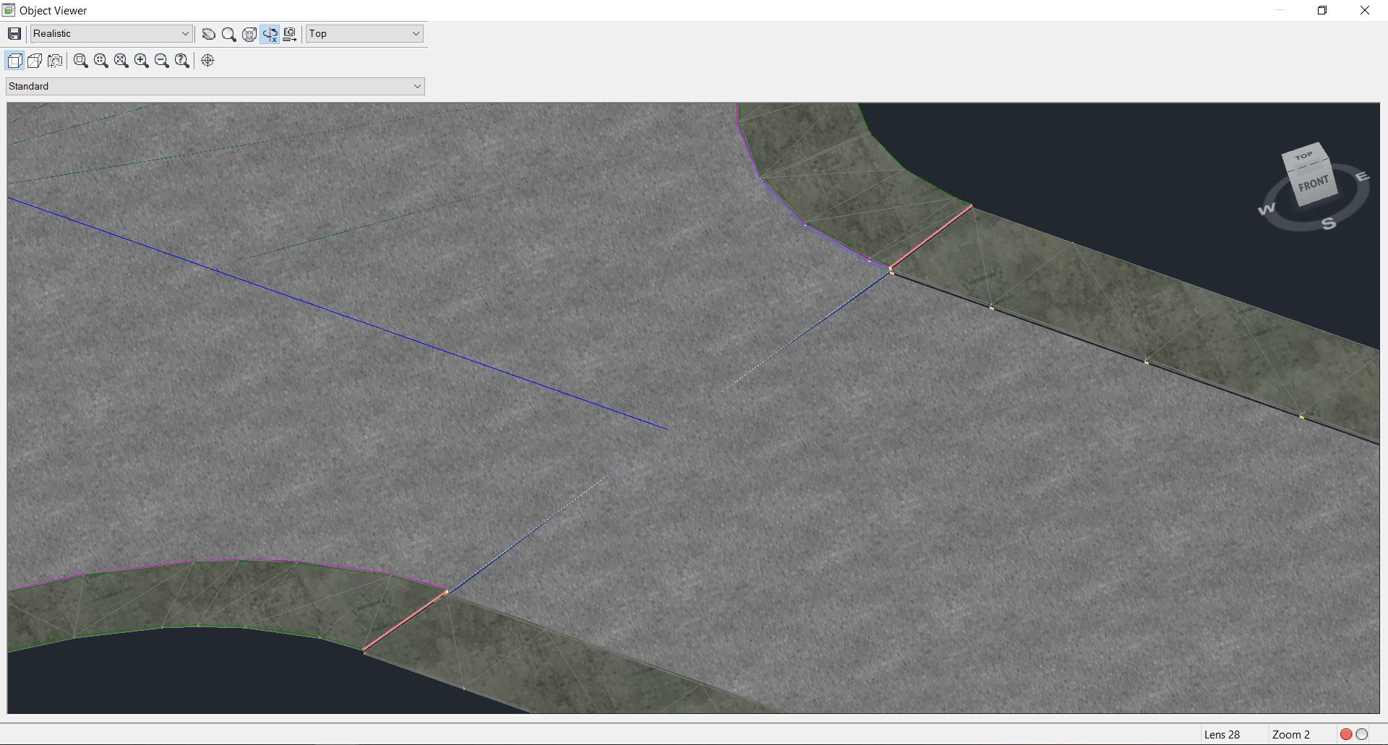Click the Zoom Out magnifier icon
This screenshot has height=745, width=1388.
coord(162,61)
